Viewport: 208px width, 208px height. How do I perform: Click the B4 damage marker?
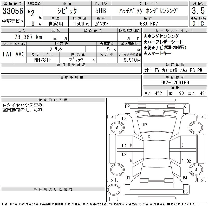pyautogui.click(x=185, y=178)
